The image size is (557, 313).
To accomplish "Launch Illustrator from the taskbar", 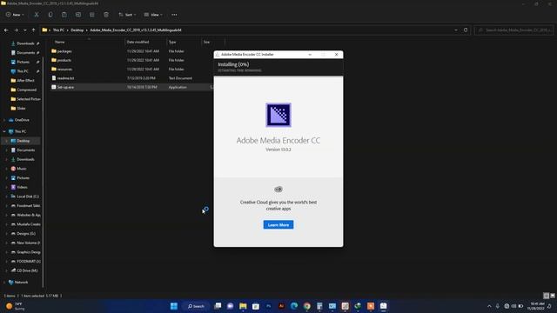I will tap(281, 306).
